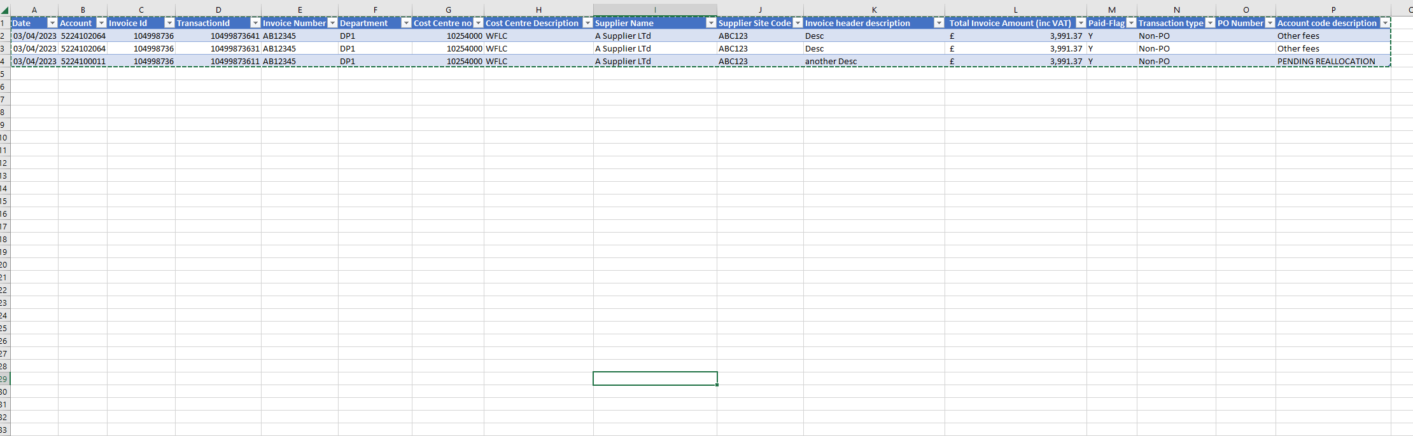Select cell containing 'another Desc'

(874, 61)
